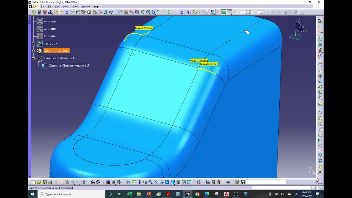This screenshot has height=198, width=352.
Task: Select zx plane in the tree
Action: click(x=50, y=36)
